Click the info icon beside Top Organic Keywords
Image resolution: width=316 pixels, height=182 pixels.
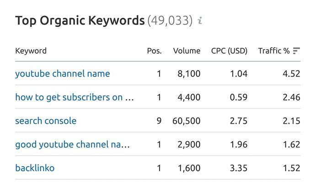click(200, 20)
